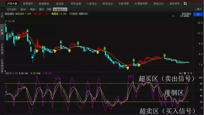Screen dimensions: 204x115
Task: Switch to 多周期同屏 in top bar
Action: 141,4
